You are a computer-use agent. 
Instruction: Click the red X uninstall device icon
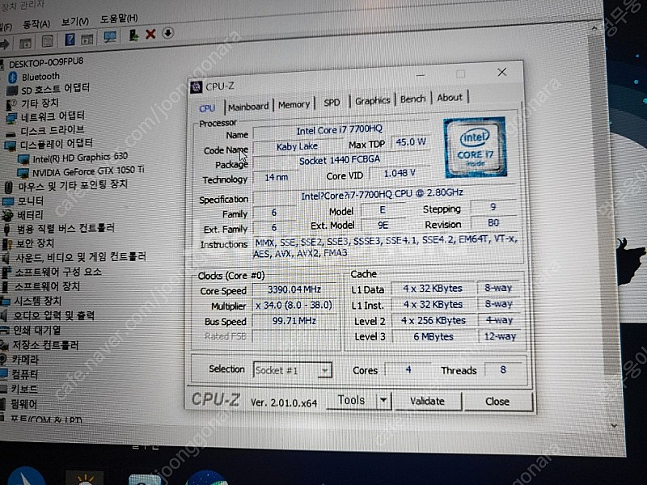pos(150,34)
